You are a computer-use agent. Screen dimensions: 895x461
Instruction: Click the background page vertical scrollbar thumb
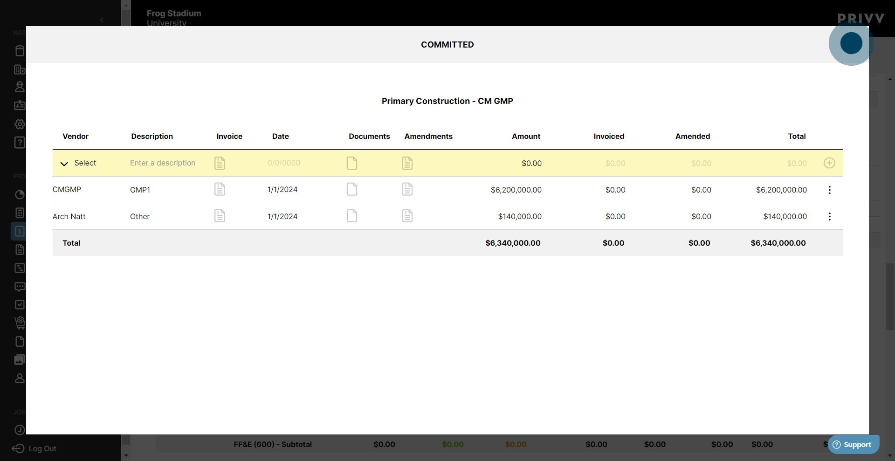(890, 297)
